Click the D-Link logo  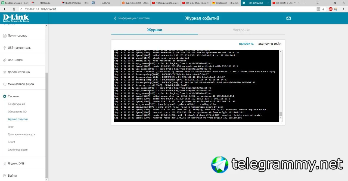coord(16,18)
